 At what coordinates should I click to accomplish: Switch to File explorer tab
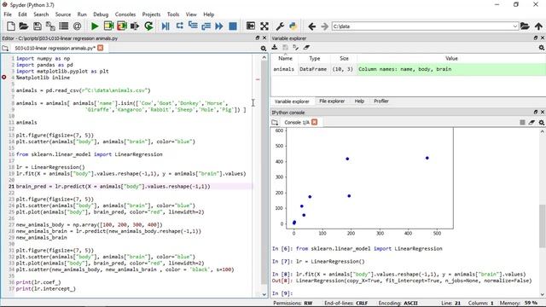[x=332, y=101]
